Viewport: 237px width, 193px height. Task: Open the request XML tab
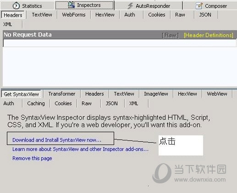pyautogui.click(x=8, y=24)
